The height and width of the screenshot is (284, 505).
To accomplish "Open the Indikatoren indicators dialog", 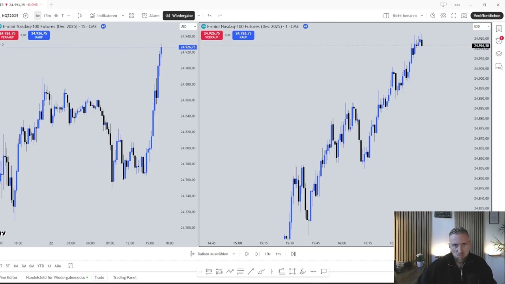I will click(x=104, y=16).
